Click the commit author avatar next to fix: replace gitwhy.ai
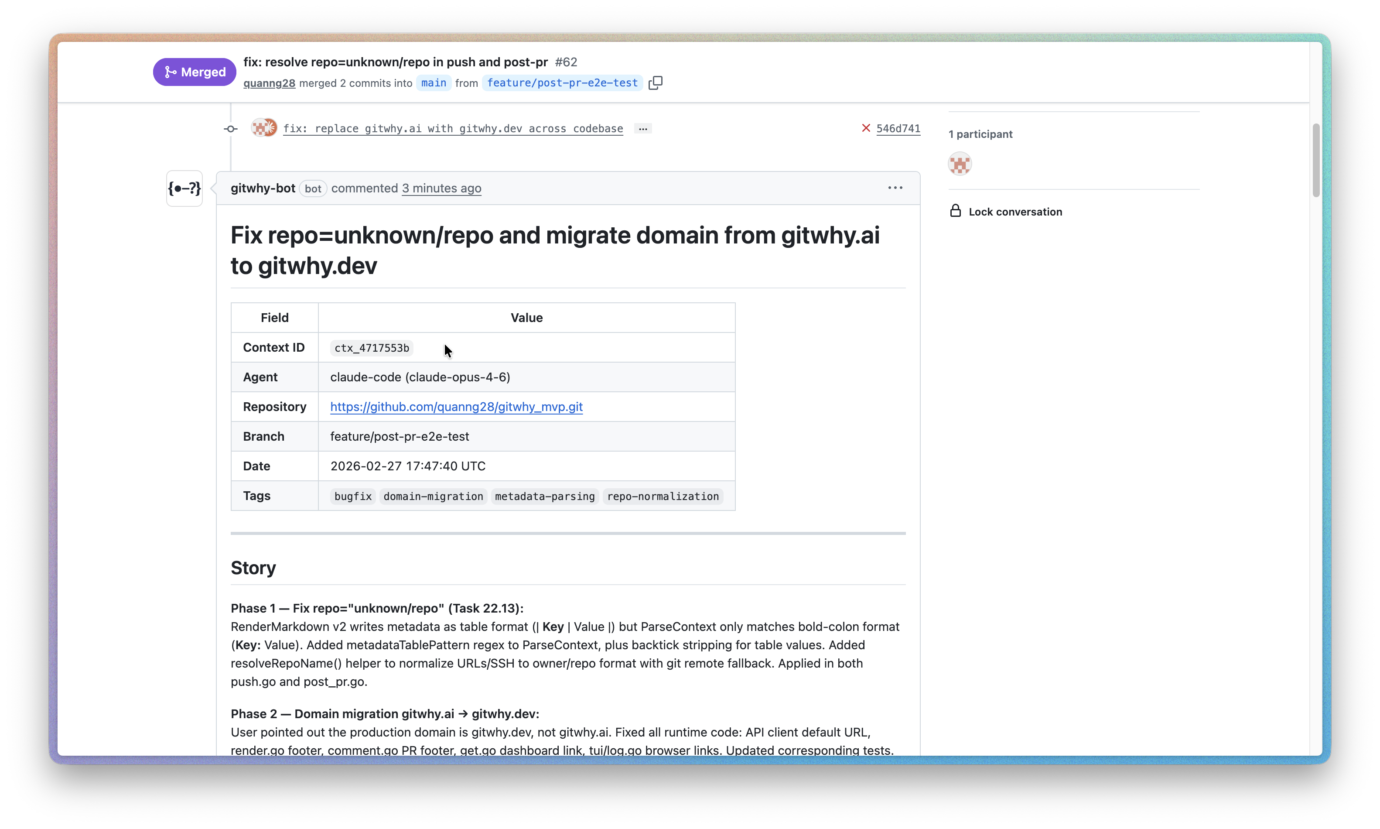Screen dimensions: 1380x829 click(x=263, y=128)
